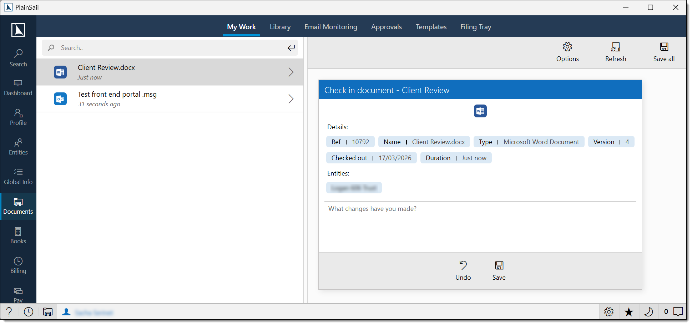Toggle the favorites star icon
The width and height of the screenshot is (692, 325).
[x=628, y=312]
